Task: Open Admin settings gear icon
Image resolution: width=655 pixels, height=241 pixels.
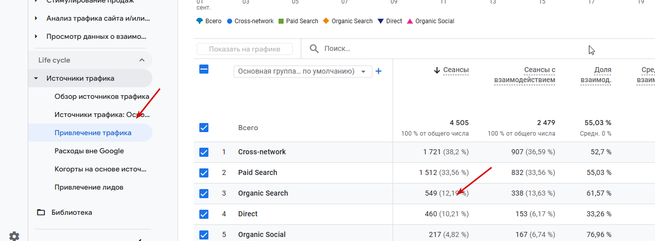Action: pyautogui.click(x=14, y=236)
